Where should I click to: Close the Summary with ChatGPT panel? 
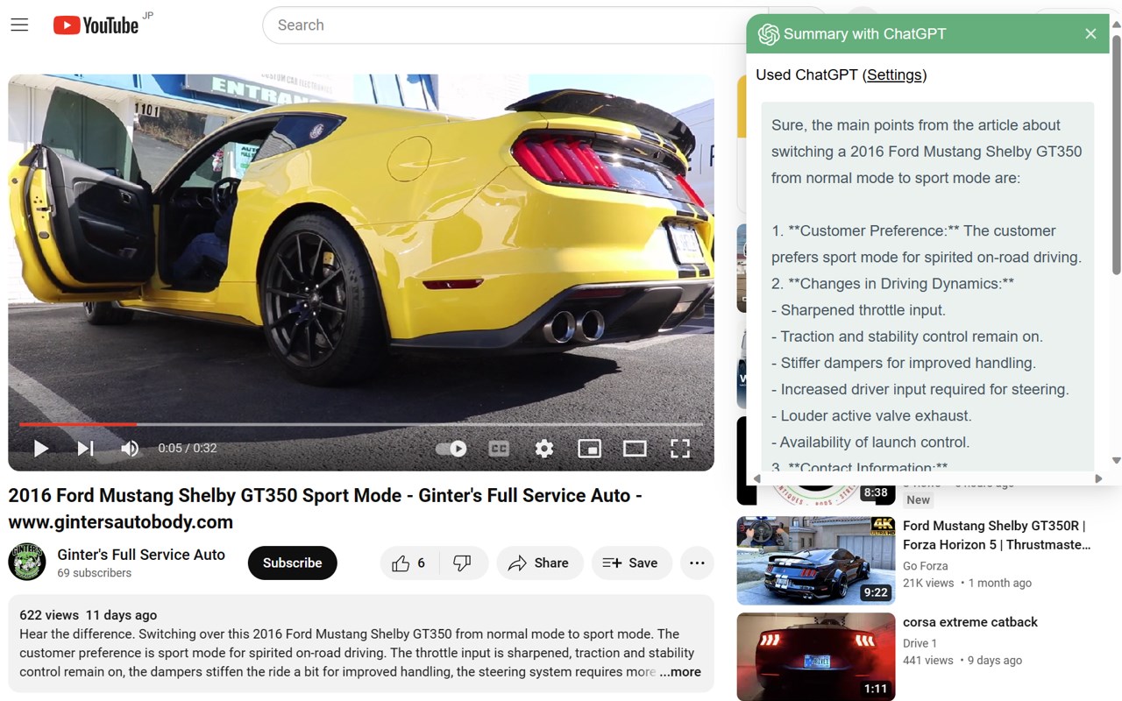click(1090, 34)
